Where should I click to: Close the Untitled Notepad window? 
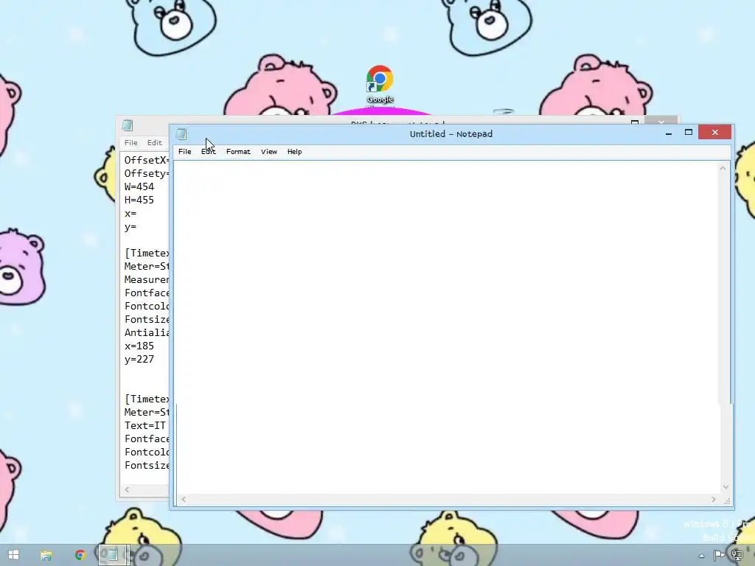[x=715, y=133]
